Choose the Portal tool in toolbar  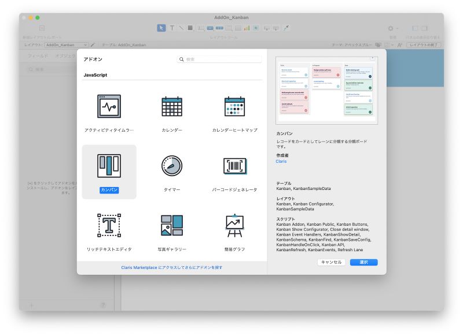(238, 28)
